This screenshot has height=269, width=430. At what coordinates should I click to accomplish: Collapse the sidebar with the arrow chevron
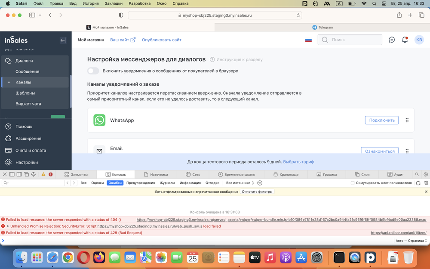click(63, 40)
